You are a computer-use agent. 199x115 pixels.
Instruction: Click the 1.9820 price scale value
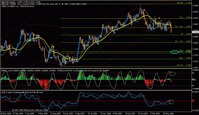[195, 24]
